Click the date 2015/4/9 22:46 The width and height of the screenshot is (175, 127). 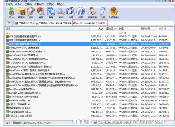[x=149, y=36]
